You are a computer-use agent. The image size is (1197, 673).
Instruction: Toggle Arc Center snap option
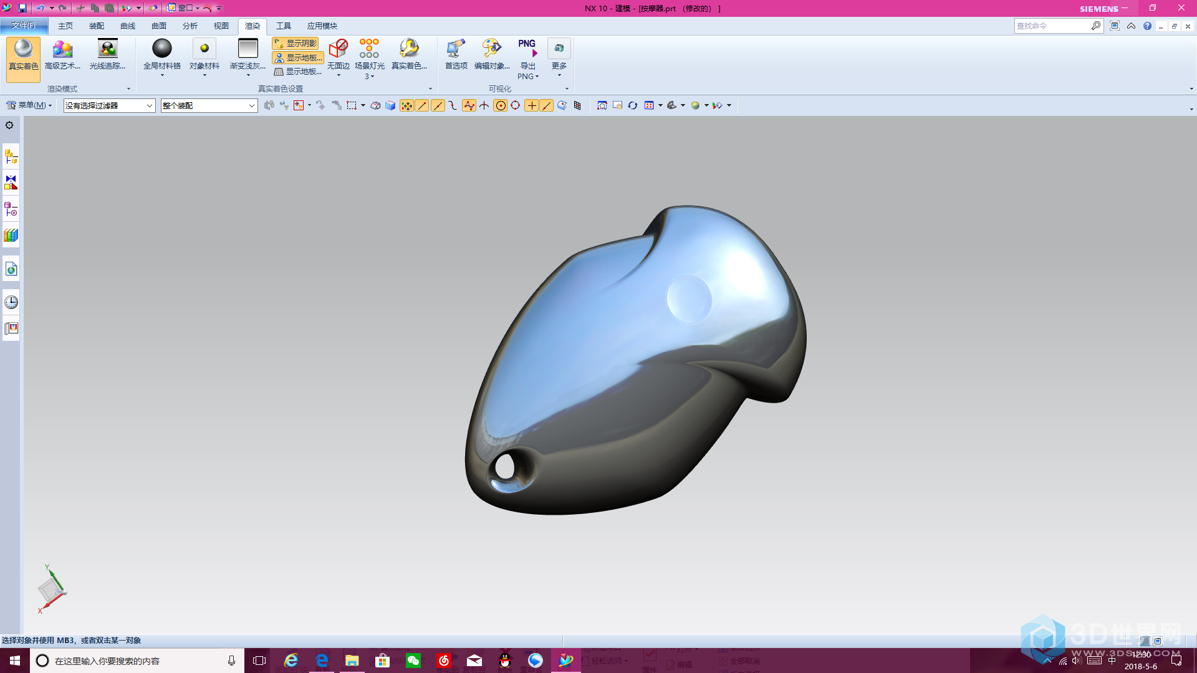(500, 105)
